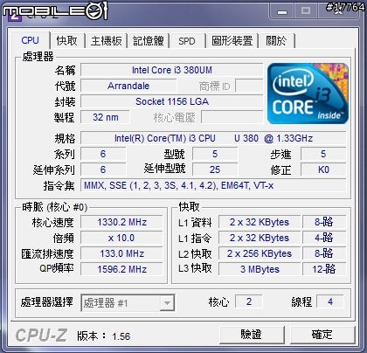
Task: Open the 圖形裝置 tab
Action: tap(232, 41)
